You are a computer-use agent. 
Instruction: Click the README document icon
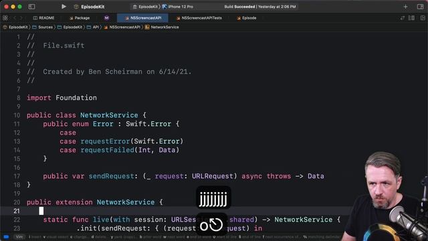pyautogui.click(x=35, y=18)
